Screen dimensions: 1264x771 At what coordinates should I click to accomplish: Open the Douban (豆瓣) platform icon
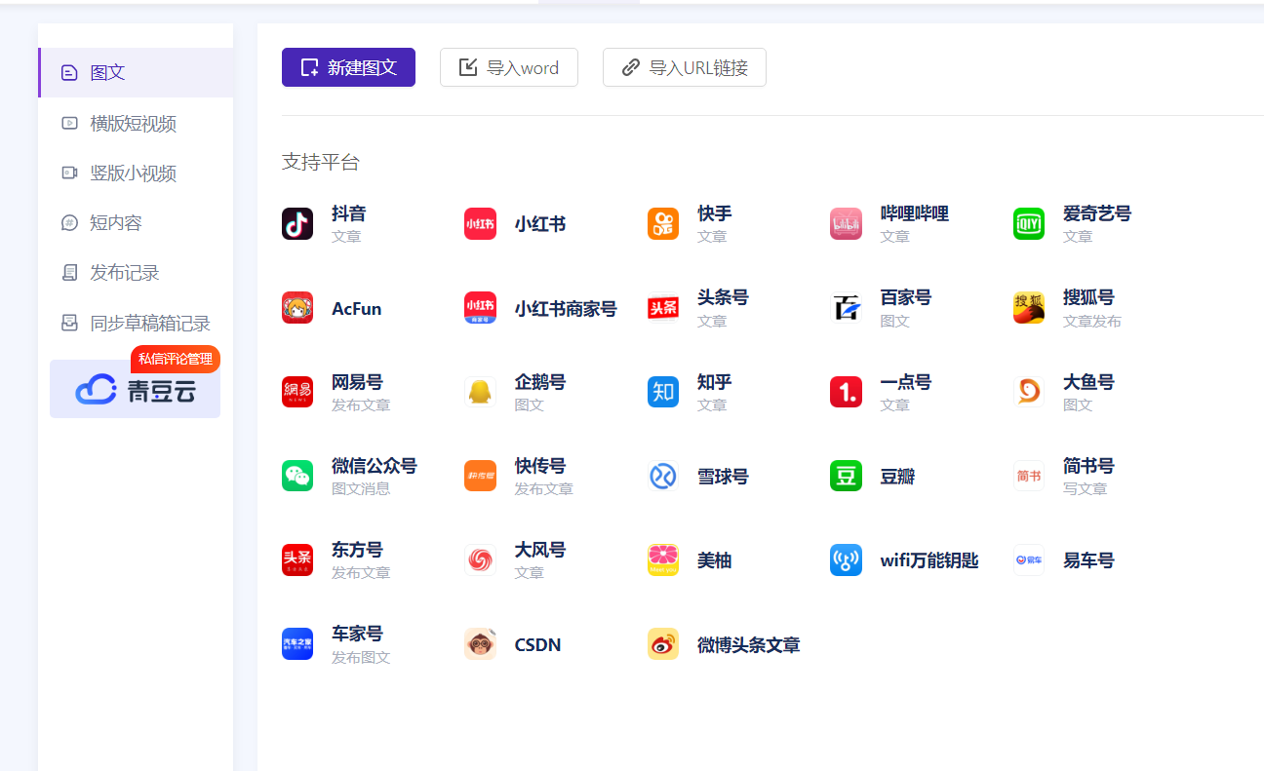pyautogui.click(x=846, y=476)
